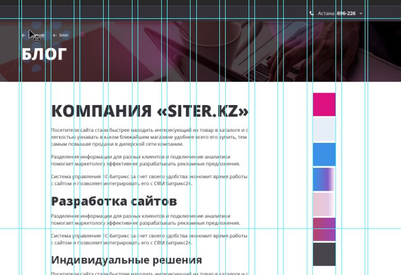
Task: Expand the city phone dropdown chevron
Action: 361,14
